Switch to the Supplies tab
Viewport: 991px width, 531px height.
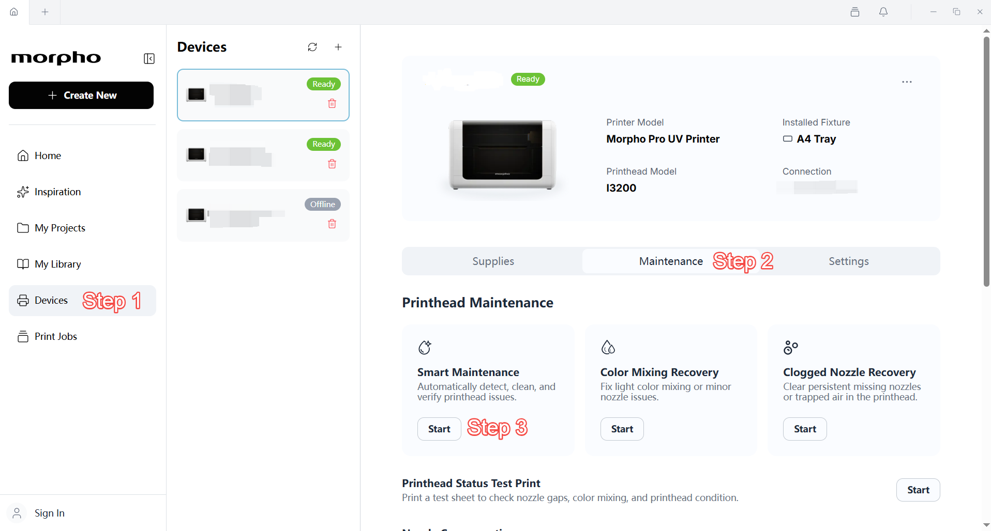coord(493,261)
